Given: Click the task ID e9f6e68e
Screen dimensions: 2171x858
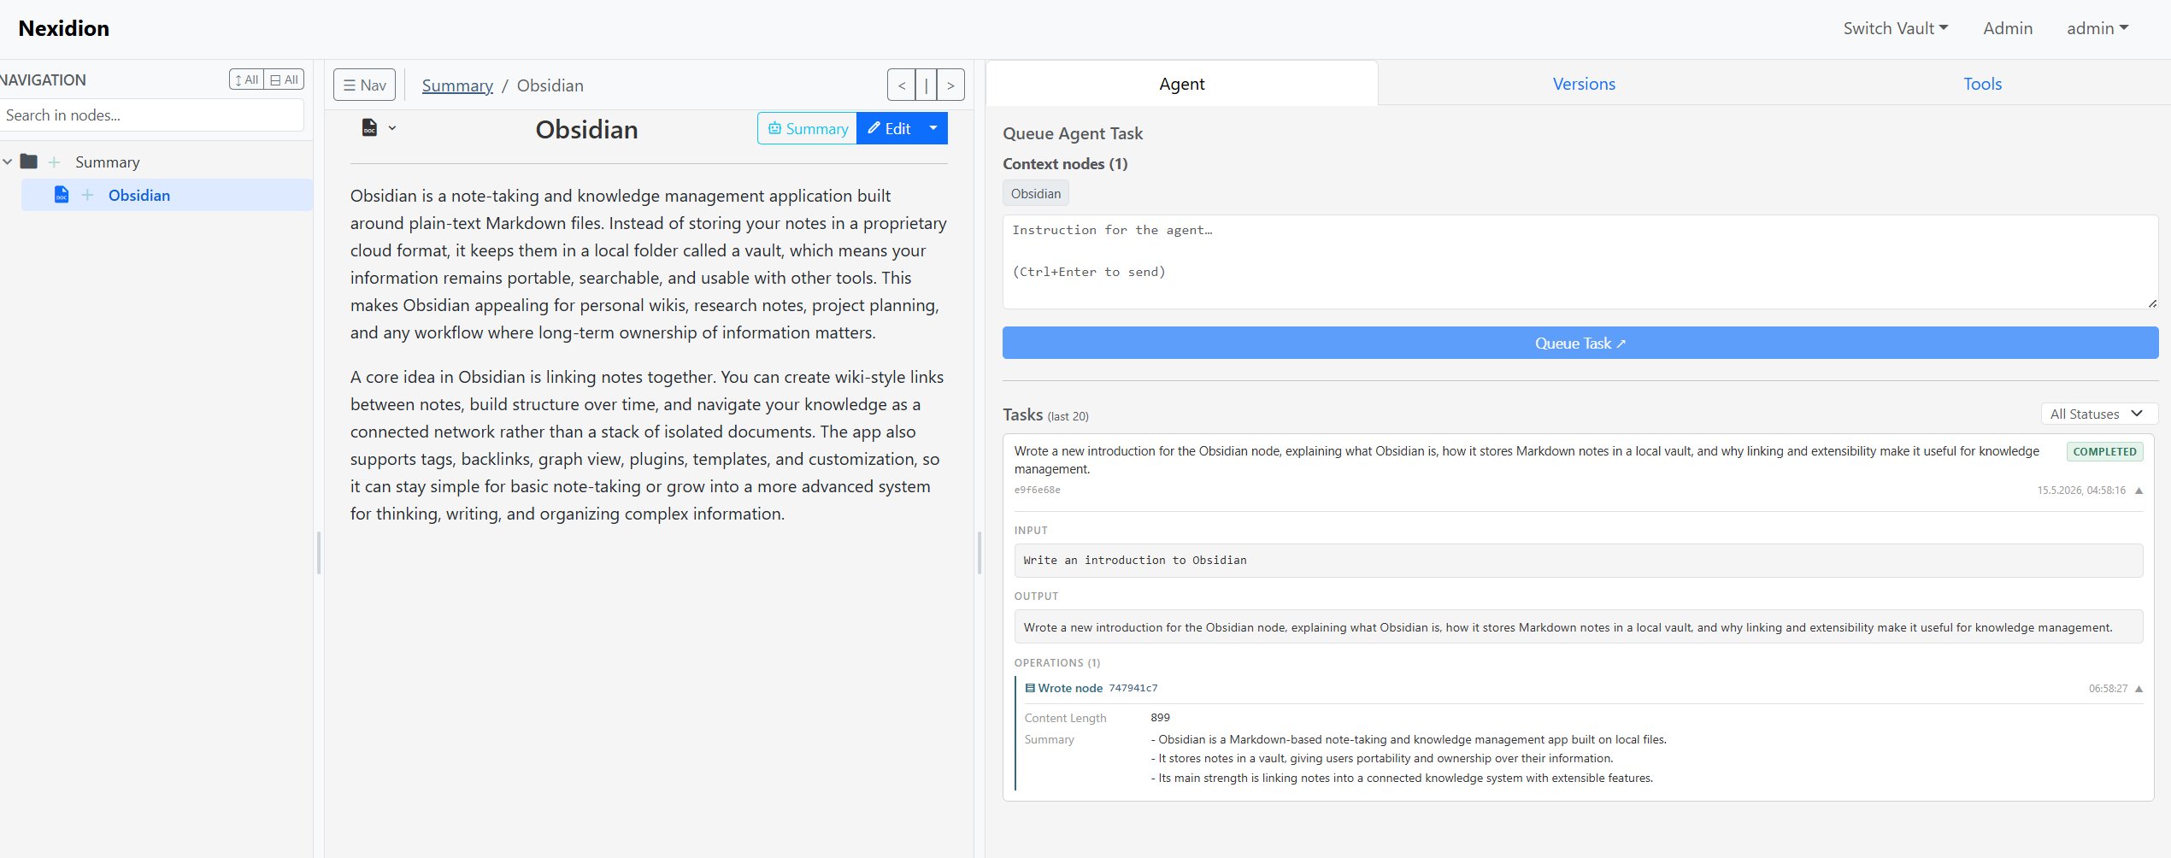Looking at the screenshot, I should point(1038,490).
